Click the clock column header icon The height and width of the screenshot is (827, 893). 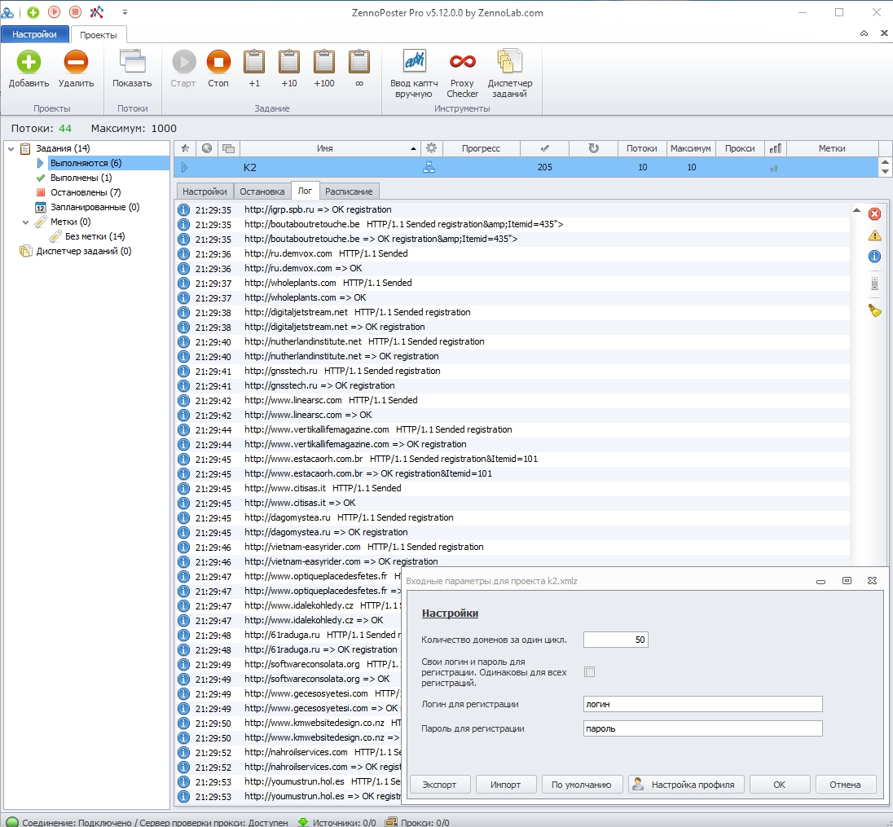point(207,148)
